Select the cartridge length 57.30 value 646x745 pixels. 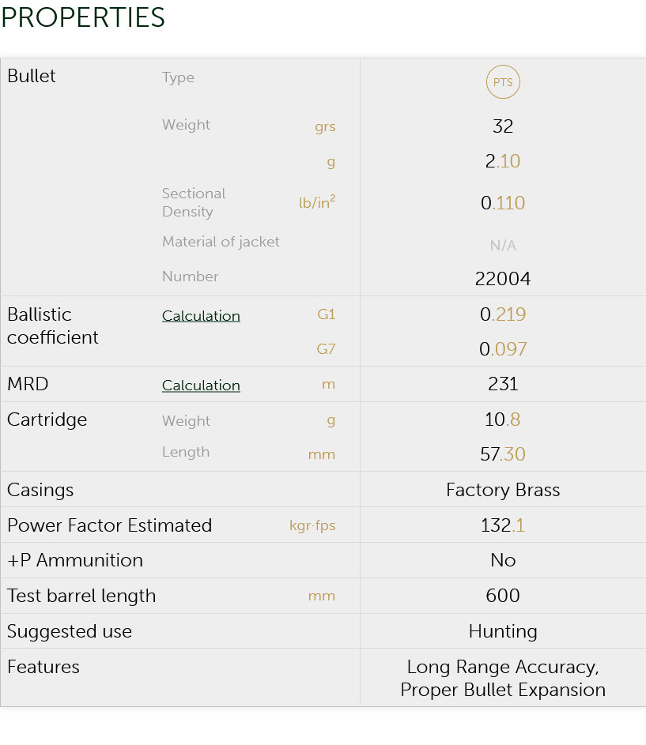click(503, 454)
